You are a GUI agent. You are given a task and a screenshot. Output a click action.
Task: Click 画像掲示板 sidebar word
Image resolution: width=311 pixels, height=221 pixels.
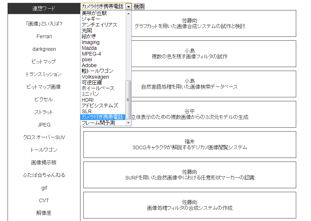pos(44,163)
